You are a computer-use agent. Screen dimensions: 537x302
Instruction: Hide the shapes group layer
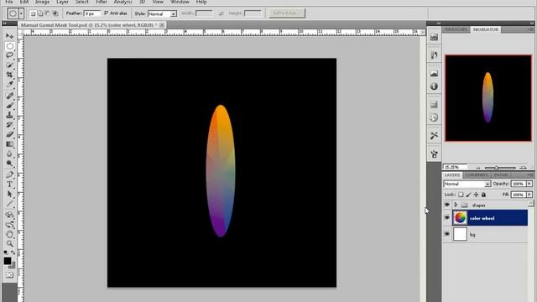coord(447,205)
